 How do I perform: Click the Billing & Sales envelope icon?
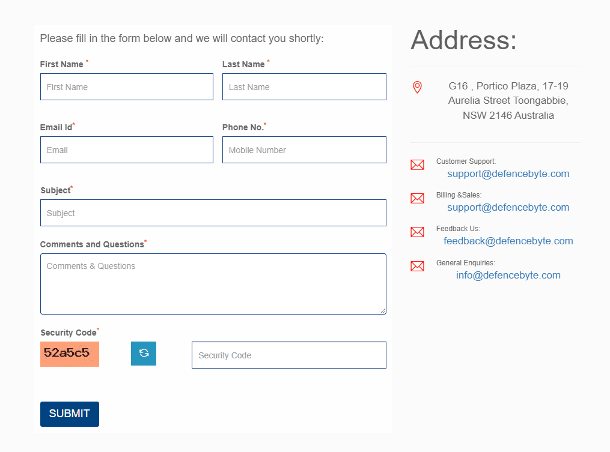[417, 198]
